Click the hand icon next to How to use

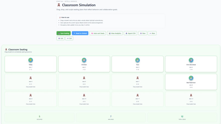(x=60, y=17)
